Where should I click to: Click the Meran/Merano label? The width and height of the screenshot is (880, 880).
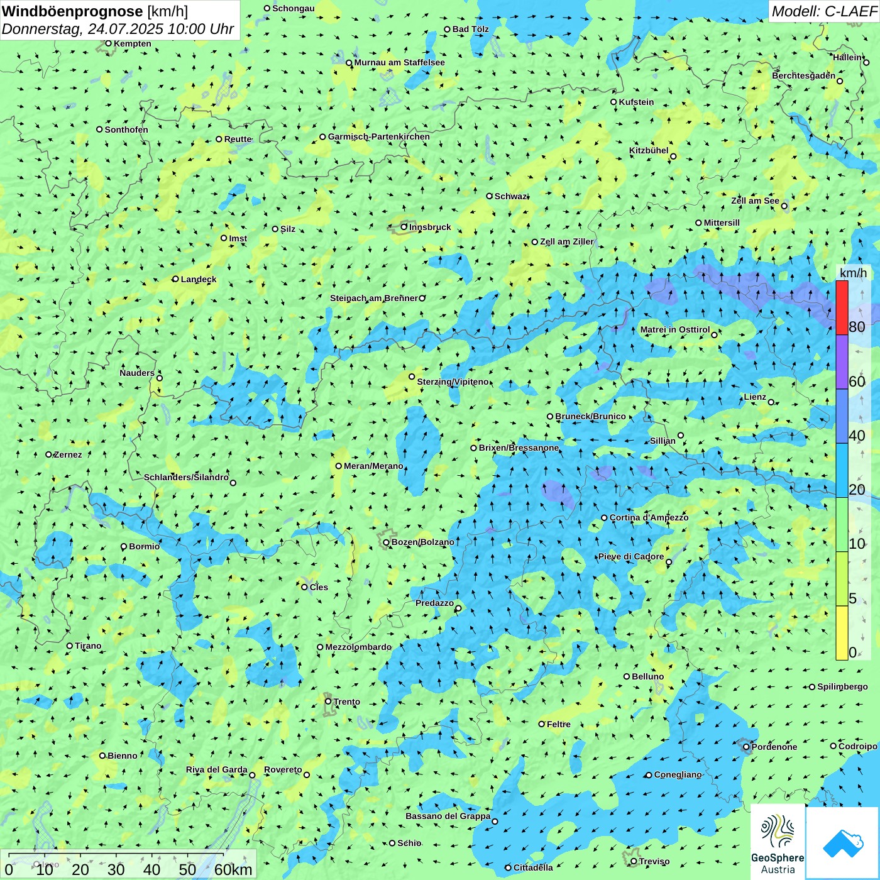(x=374, y=466)
